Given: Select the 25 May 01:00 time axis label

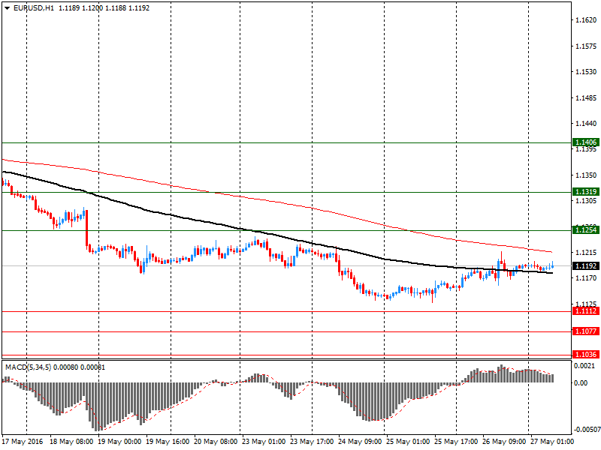Looking at the screenshot, I should tap(408, 442).
